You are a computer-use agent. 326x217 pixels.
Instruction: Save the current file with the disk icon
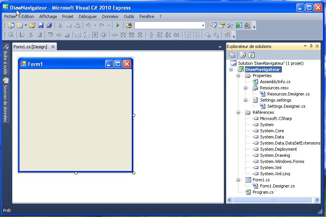(41, 25)
